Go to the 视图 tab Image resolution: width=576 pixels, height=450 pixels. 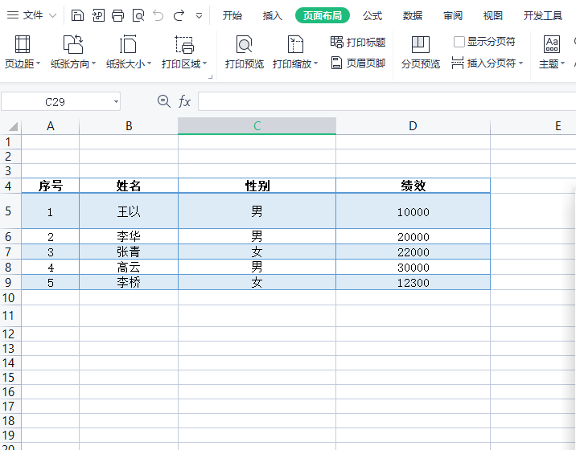[x=492, y=15]
